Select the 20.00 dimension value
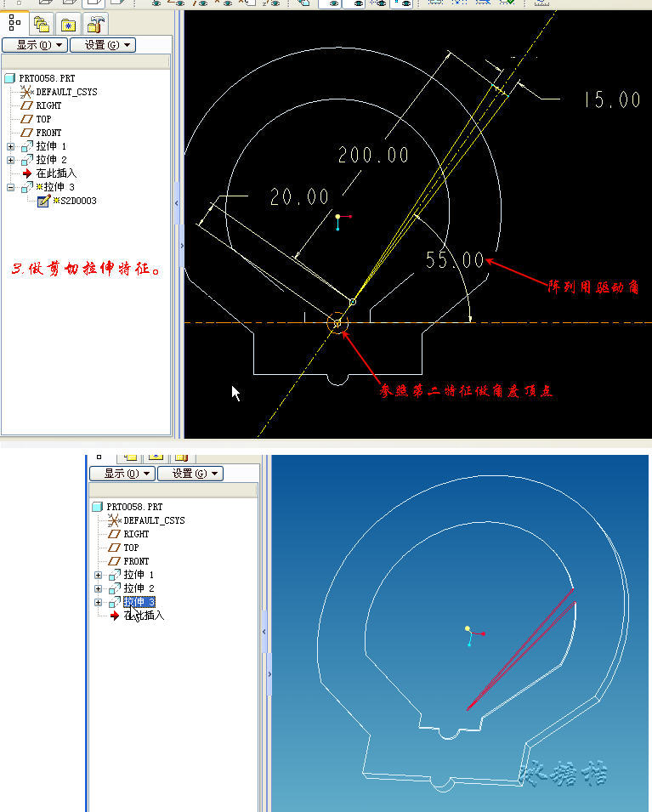652x812 pixels. click(299, 196)
